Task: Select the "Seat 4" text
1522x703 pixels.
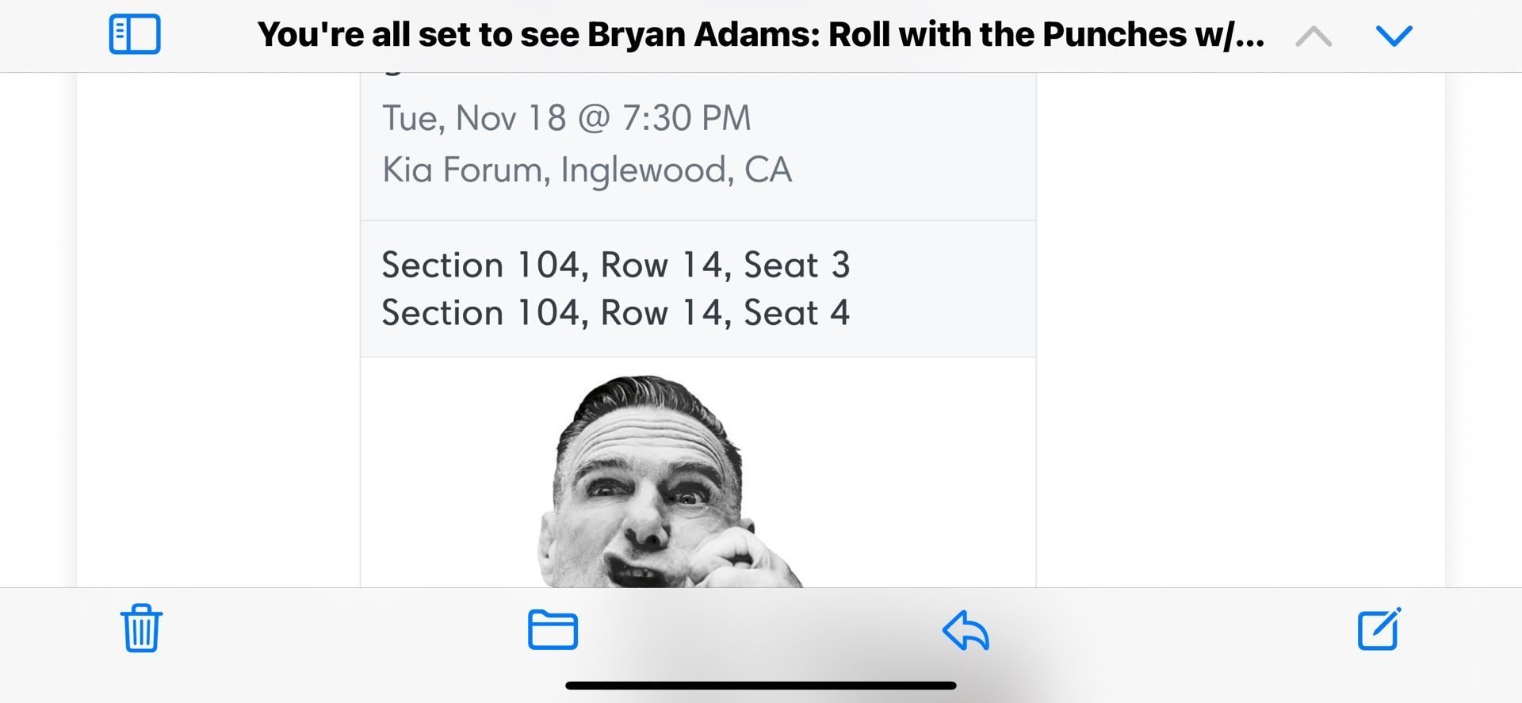Action: point(796,312)
